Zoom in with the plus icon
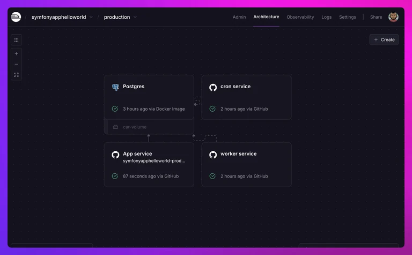Image resolution: width=412 pixels, height=255 pixels. click(x=16, y=53)
